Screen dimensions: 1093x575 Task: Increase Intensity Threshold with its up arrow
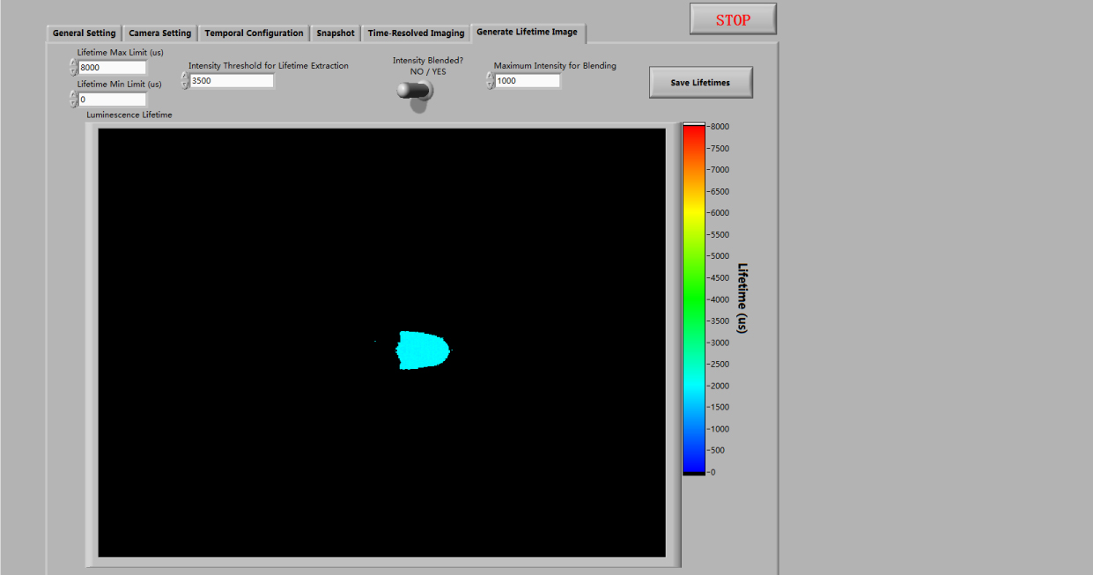185,77
